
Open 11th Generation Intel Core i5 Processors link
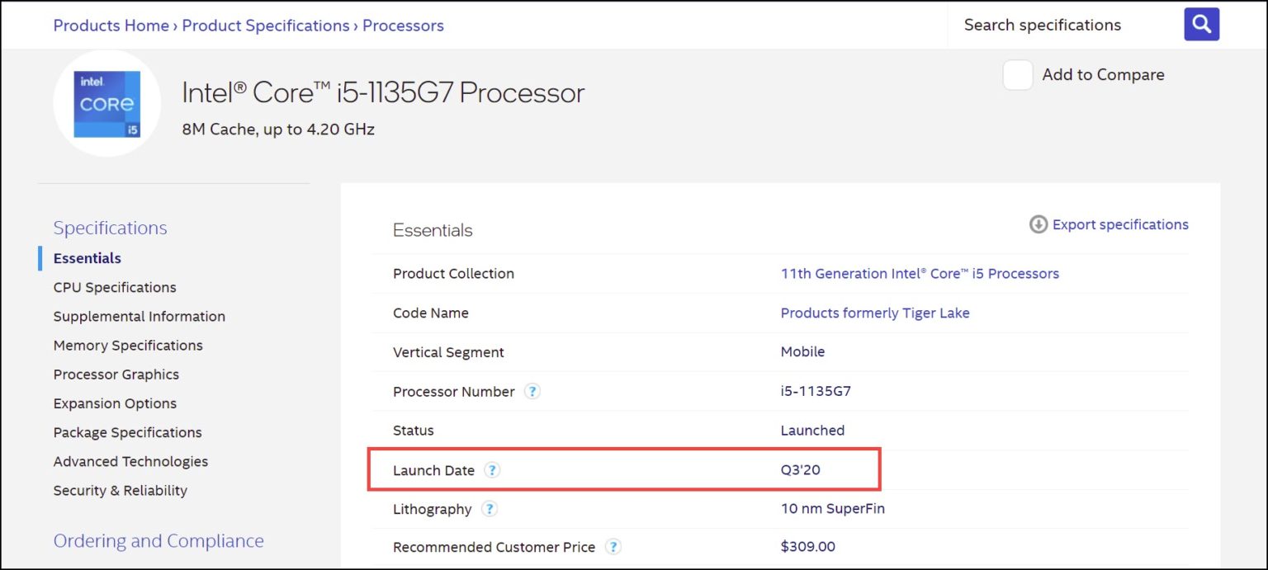click(920, 274)
